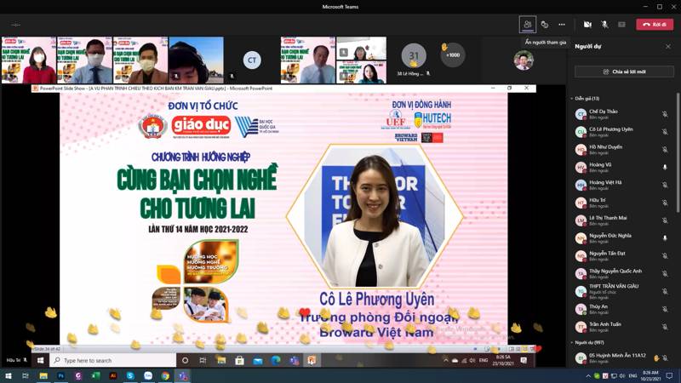Toggle the camera in the meeting toolbar

coord(587,24)
